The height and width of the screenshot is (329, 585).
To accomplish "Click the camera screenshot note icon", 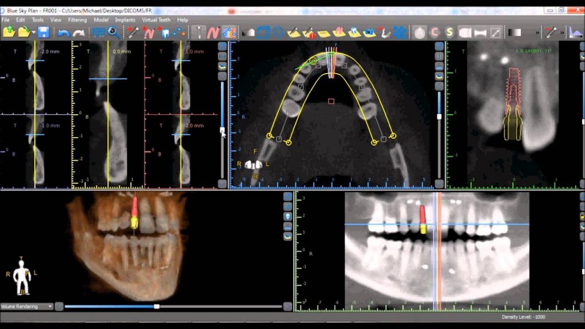I will coord(370,33).
